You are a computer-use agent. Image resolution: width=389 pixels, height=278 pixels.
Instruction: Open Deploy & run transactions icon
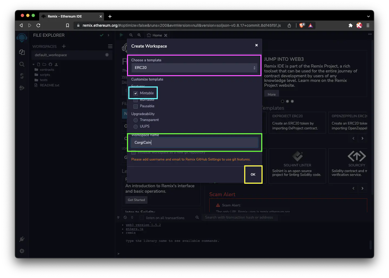pos(22,88)
